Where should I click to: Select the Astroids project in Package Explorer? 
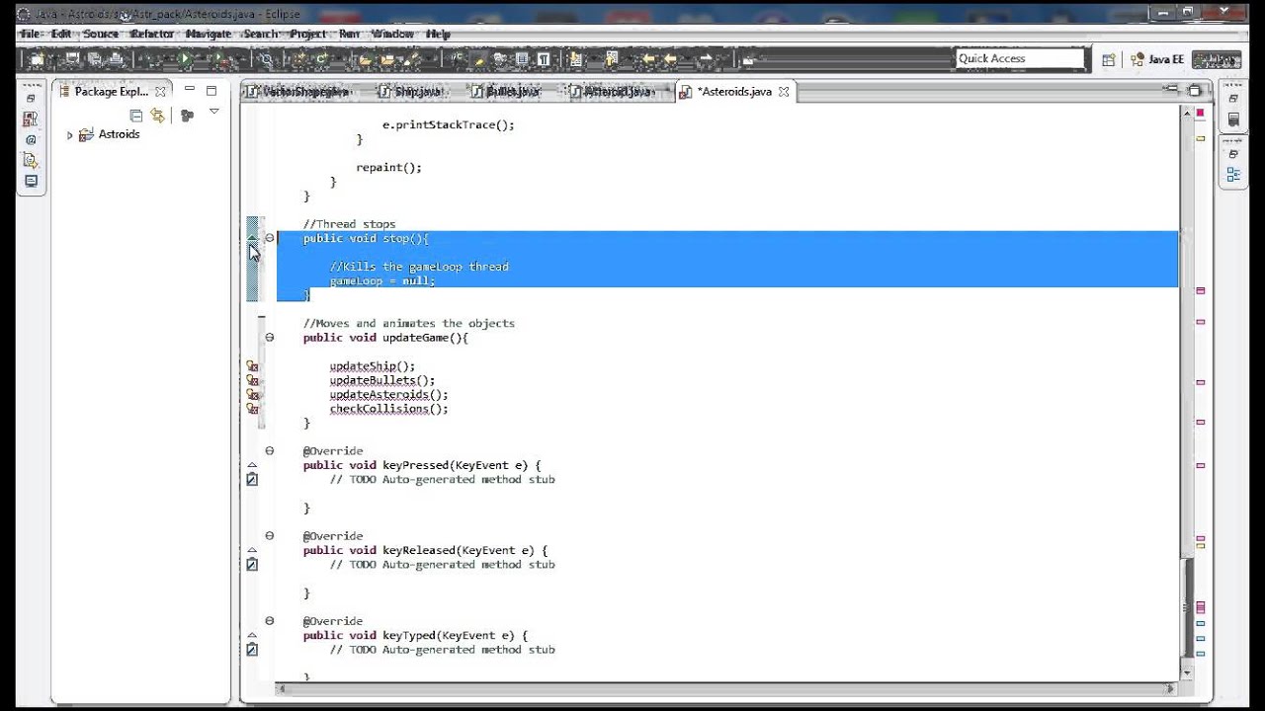coord(119,134)
